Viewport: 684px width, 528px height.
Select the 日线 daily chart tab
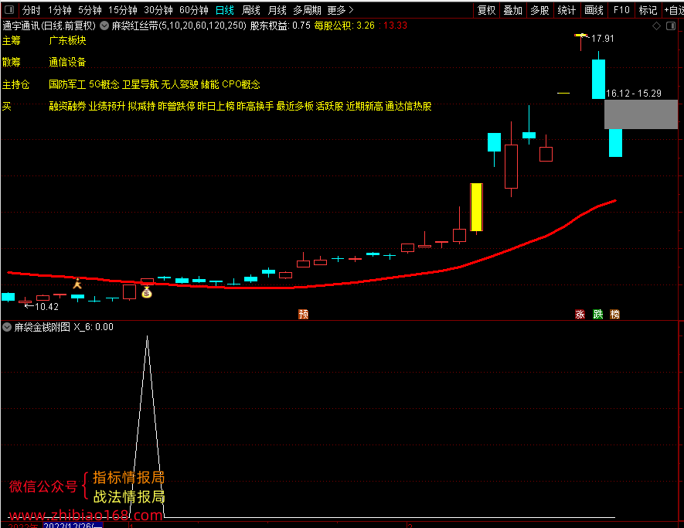click(225, 10)
